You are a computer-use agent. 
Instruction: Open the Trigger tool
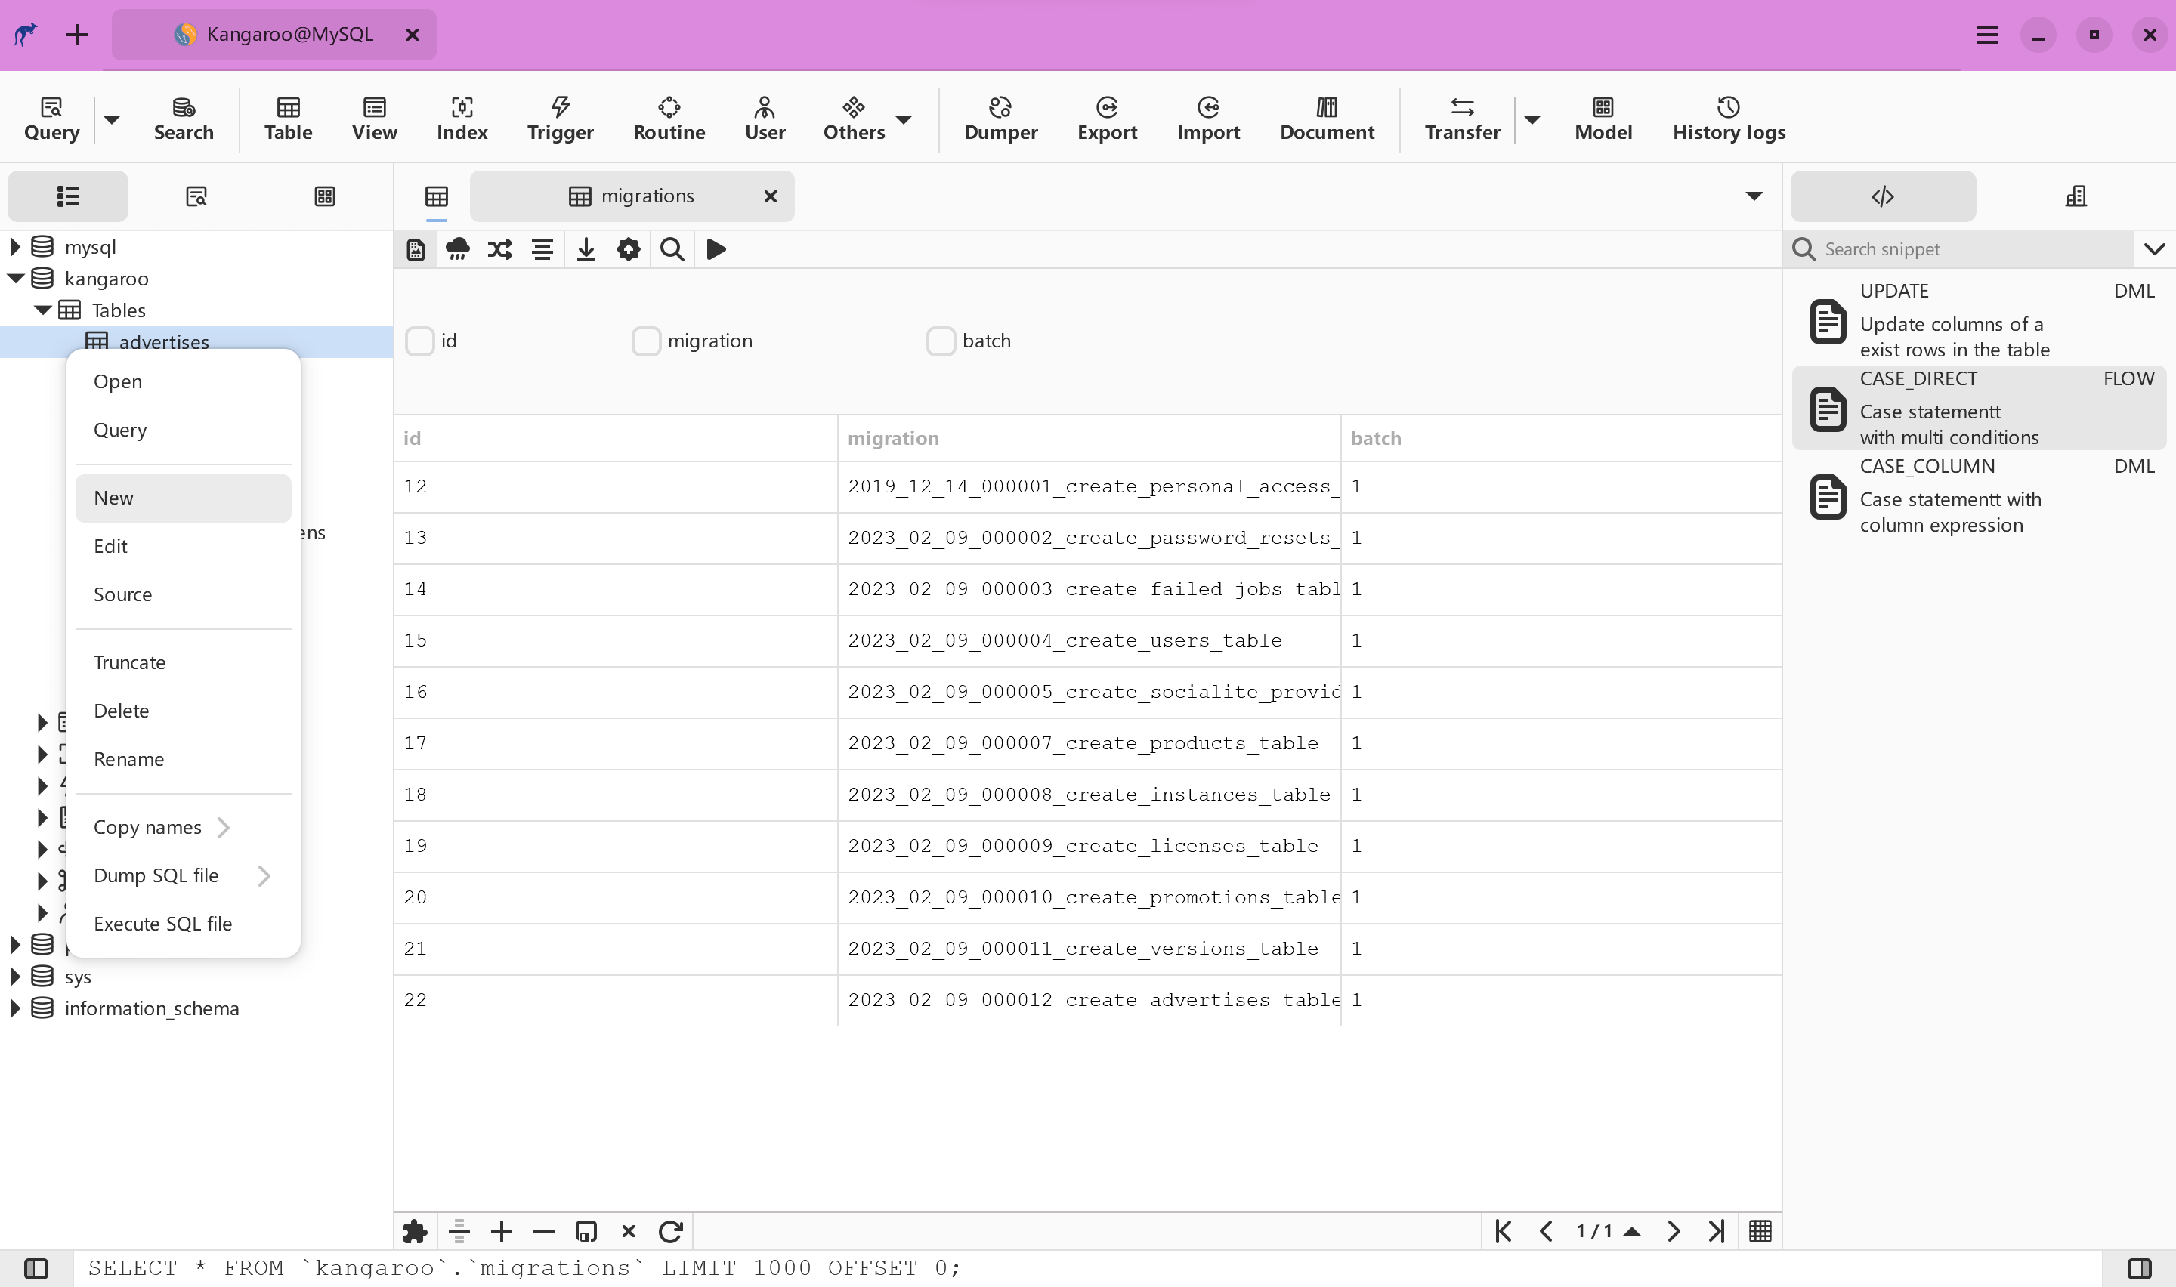click(559, 116)
